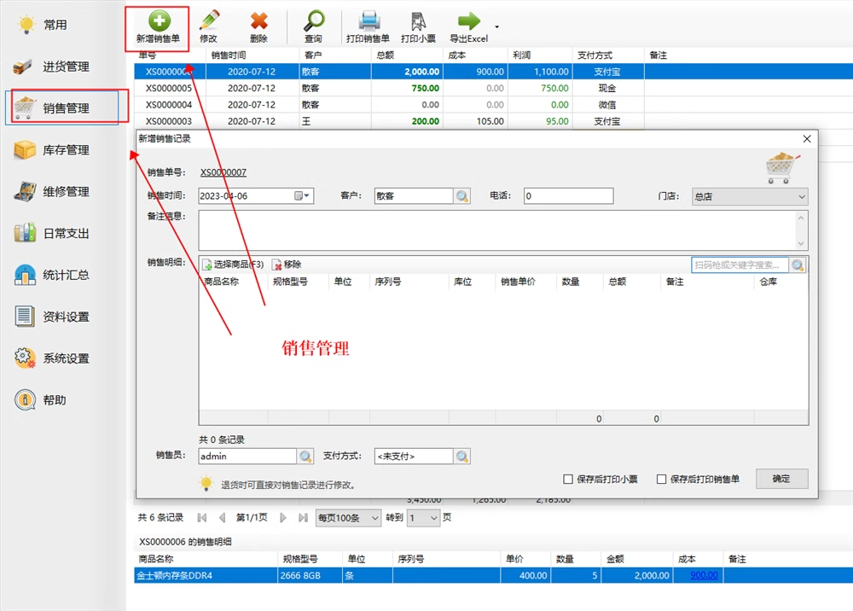This screenshot has height=611, width=853.
Task: Open the 销售时间 date picker dropdown
Action: 303,196
